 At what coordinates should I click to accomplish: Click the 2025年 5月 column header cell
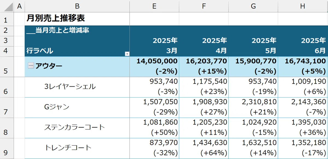pyautogui.click(x=253, y=46)
